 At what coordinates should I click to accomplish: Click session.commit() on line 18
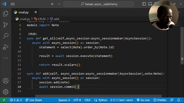64,87
